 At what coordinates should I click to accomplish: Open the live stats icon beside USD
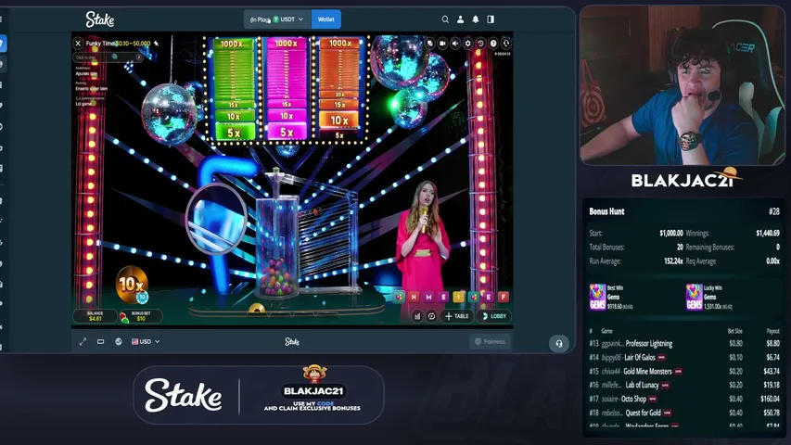coord(118,341)
